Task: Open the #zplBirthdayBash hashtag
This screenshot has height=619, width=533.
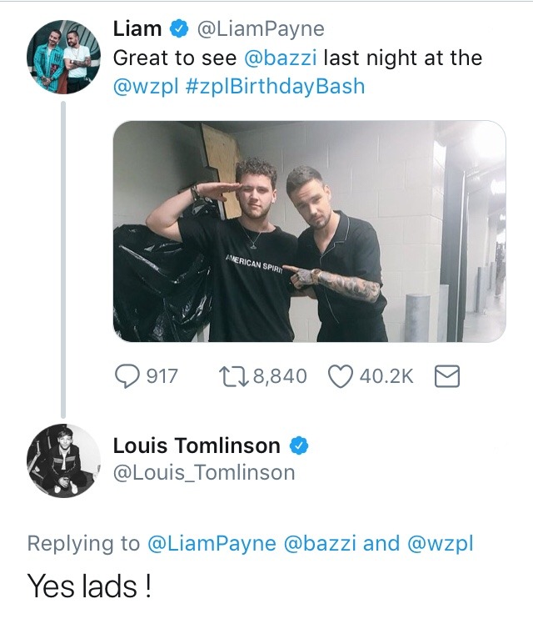Action: [x=270, y=86]
